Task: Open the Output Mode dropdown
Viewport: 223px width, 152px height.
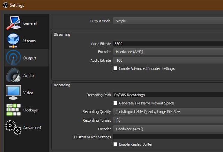Action: 168,21
